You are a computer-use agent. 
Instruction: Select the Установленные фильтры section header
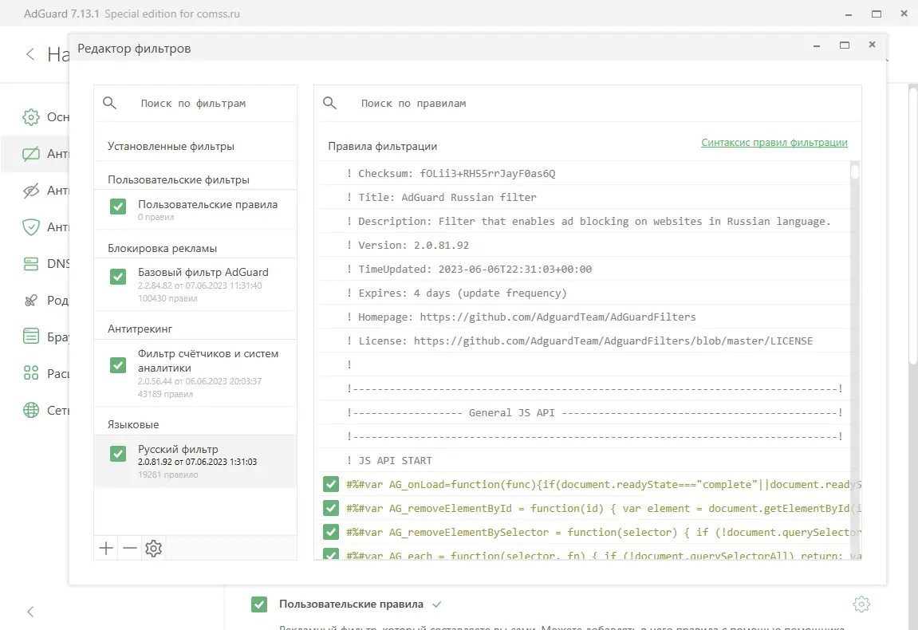coord(171,147)
